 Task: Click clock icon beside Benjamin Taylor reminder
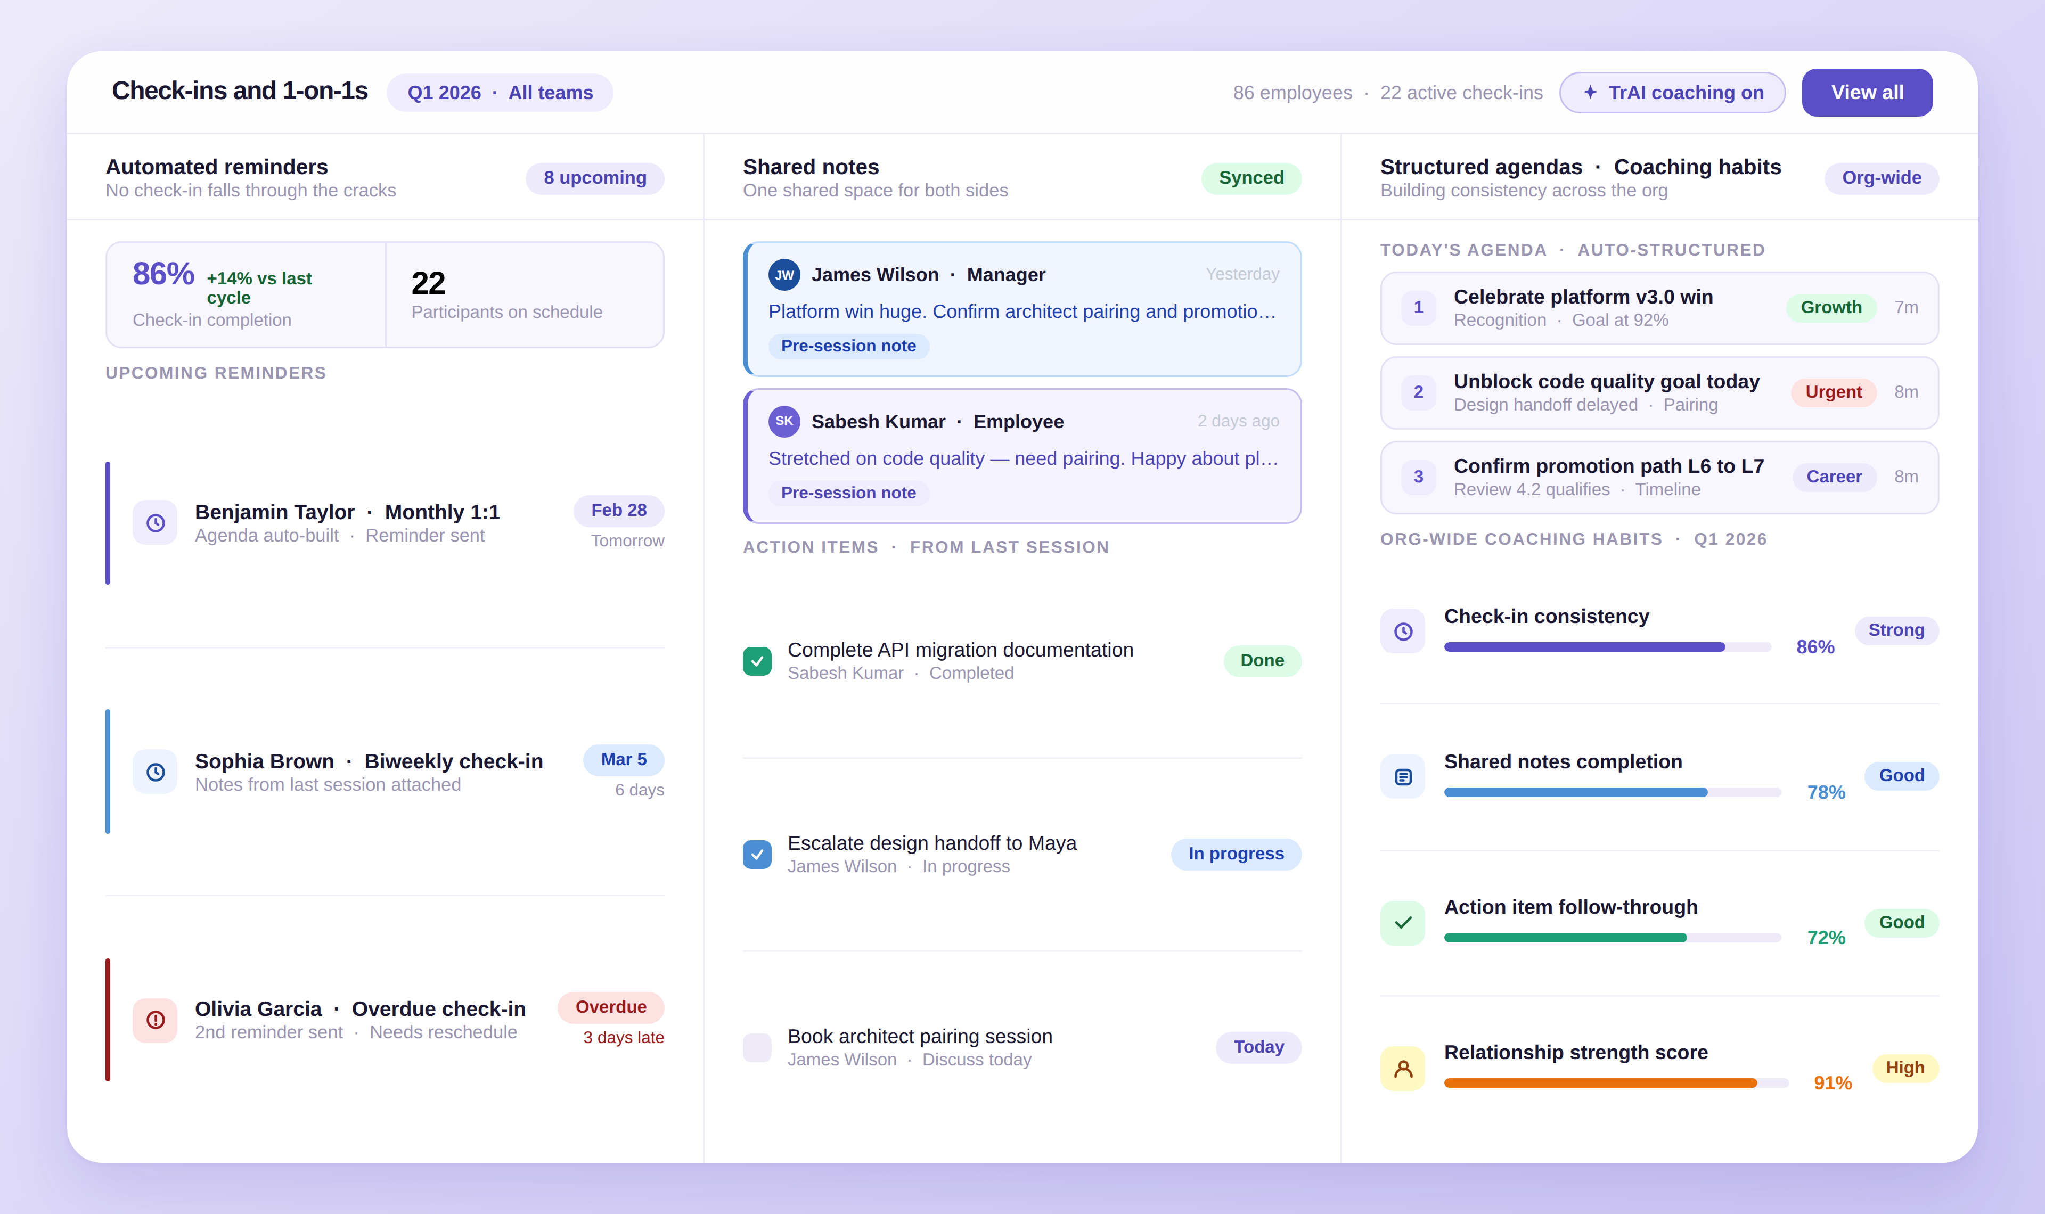coord(156,523)
